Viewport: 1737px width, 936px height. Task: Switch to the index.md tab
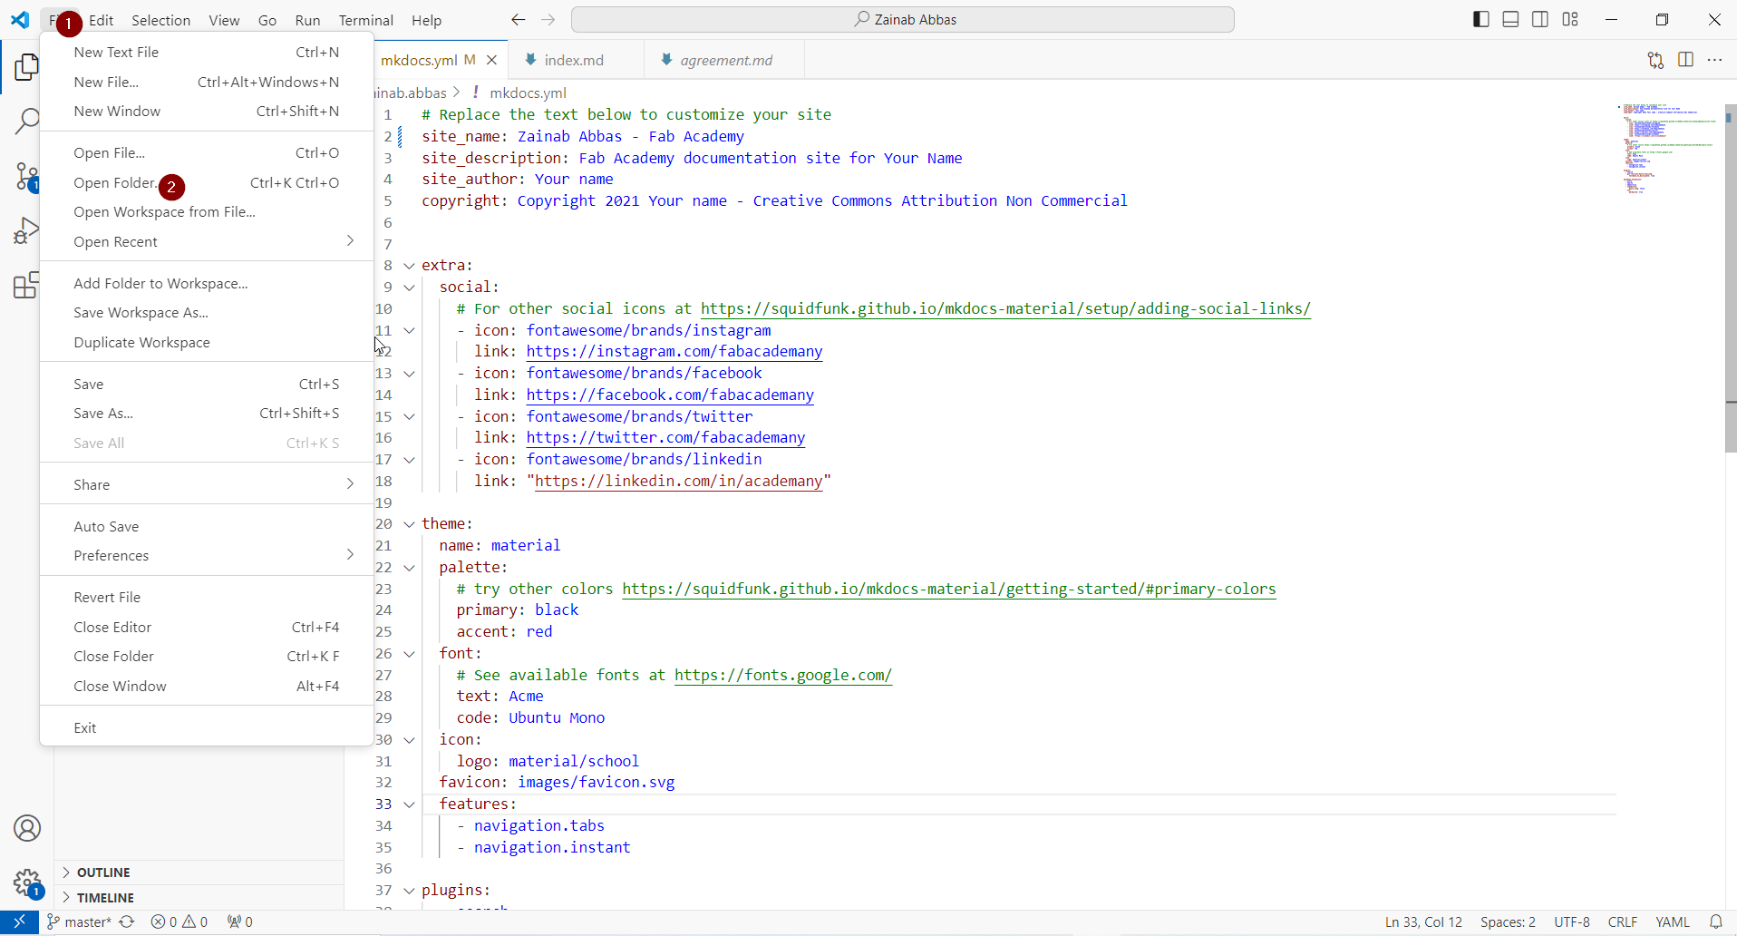click(574, 60)
